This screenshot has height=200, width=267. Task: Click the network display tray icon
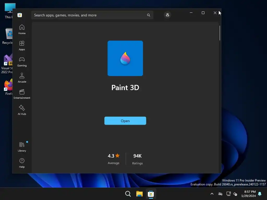(228, 194)
